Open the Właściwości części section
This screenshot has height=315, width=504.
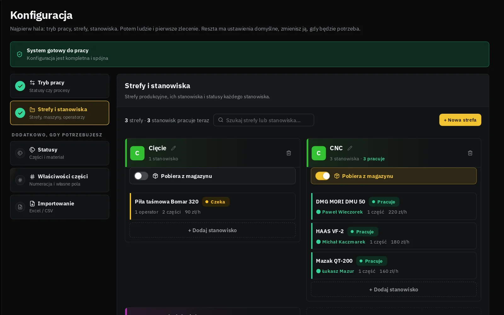[x=60, y=180]
